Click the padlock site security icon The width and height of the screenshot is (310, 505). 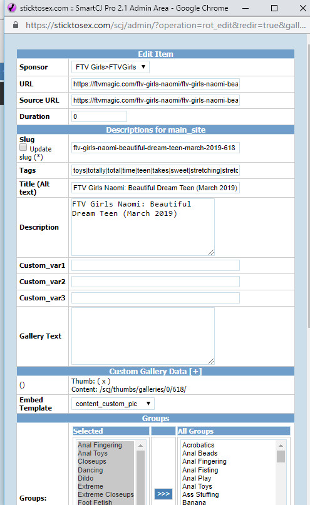point(16,25)
